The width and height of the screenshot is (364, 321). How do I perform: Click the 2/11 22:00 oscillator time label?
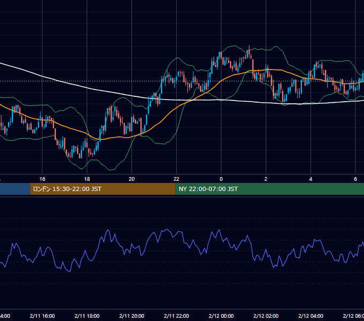click(177, 316)
